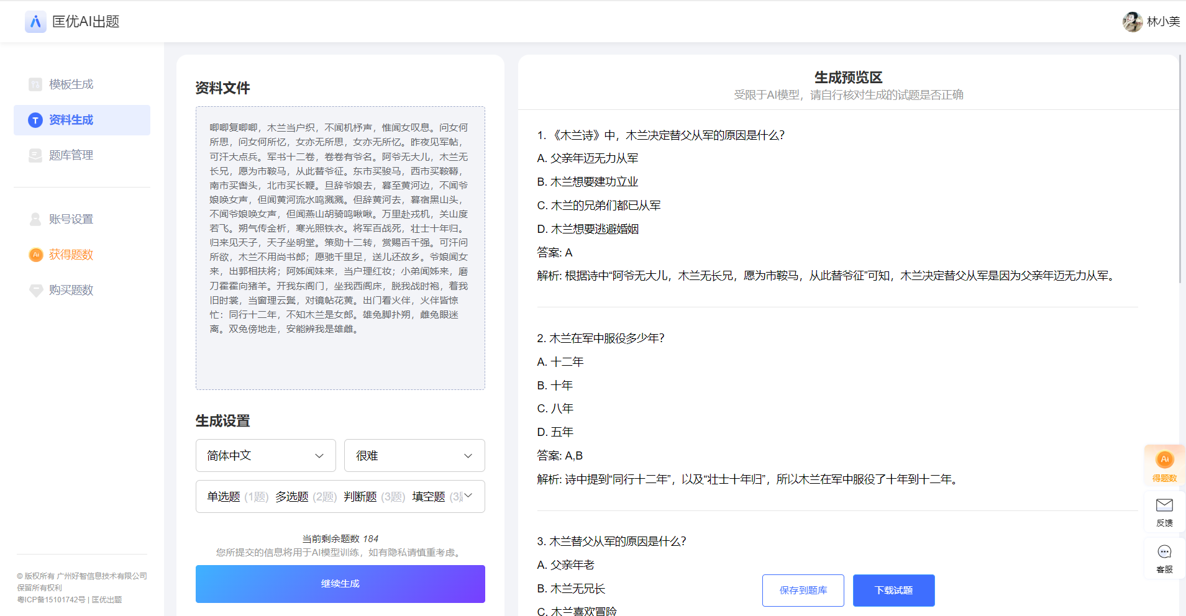This screenshot has height=616, width=1186.
Task: Click option 'C. 八年'
Action: pos(555,409)
